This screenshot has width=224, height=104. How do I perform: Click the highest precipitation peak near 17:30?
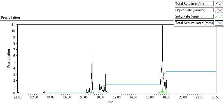point(162,26)
